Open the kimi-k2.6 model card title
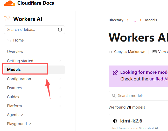168x131 pixels. tap(131, 121)
